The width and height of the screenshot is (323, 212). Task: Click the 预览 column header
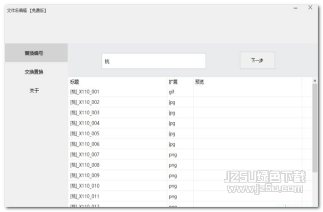(x=199, y=82)
